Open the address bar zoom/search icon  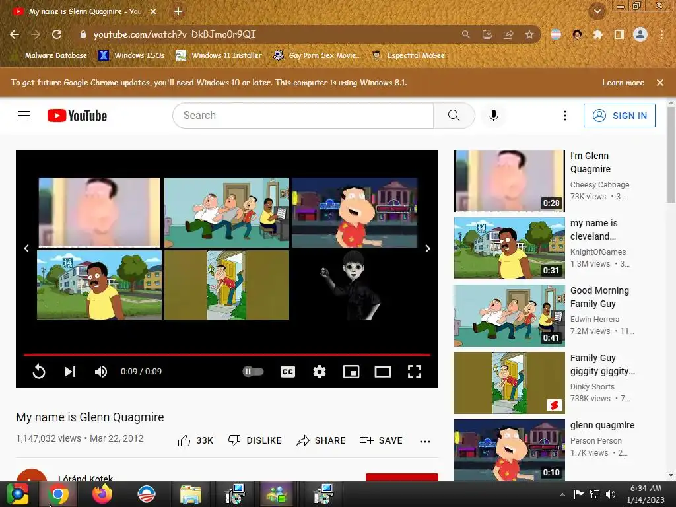[465, 34]
